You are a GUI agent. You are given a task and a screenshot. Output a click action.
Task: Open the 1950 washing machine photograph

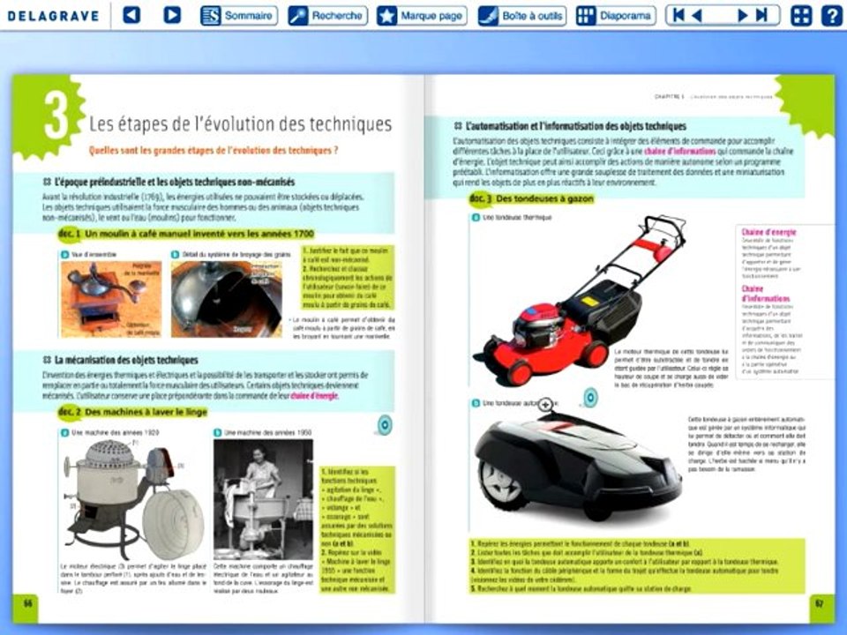pyautogui.click(x=263, y=499)
